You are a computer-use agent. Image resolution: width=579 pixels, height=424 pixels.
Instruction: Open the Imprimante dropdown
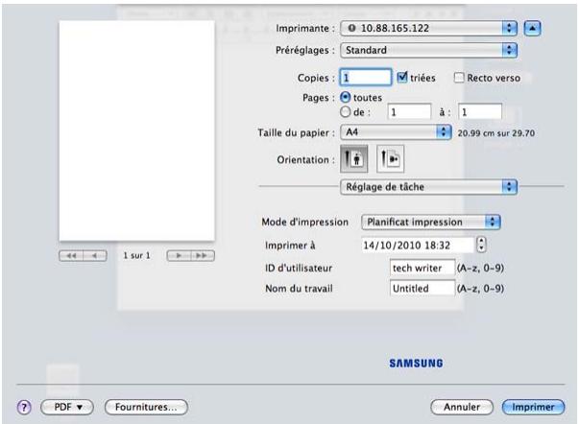[x=428, y=29]
